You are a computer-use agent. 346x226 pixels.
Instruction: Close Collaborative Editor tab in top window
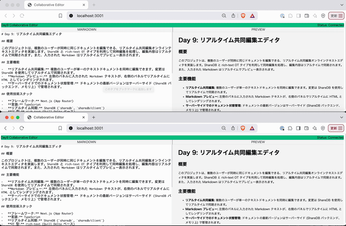tap(84, 5)
